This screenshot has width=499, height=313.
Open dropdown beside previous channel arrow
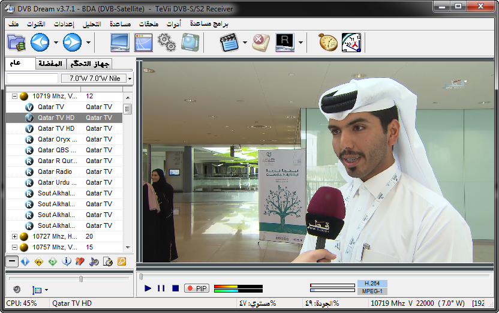coord(56,43)
